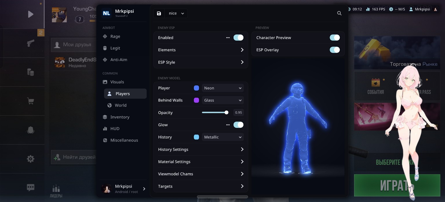The width and height of the screenshot is (445, 202).
Task: Click the Rage crosshair icon
Action: point(105,36)
